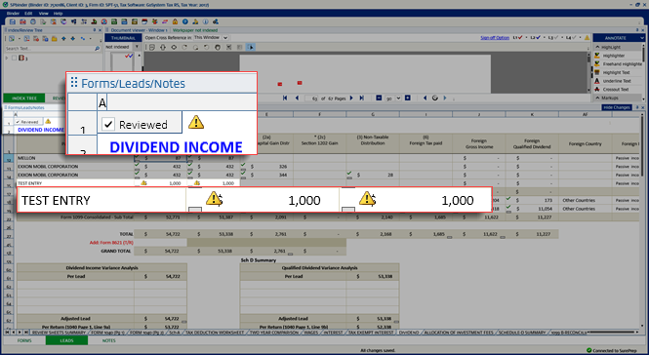Click the zoom out button in viewer
This screenshot has width=649, height=355.
pyautogui.click(x=379, y=99)
